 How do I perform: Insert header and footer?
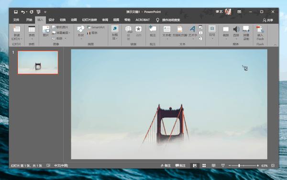(180, 31)
